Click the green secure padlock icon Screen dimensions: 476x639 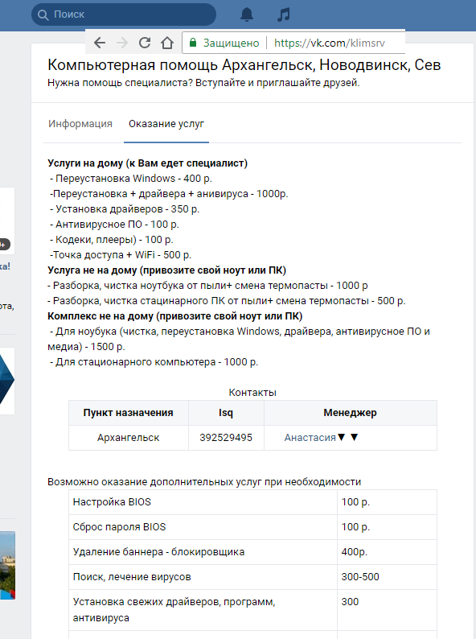(x=193, y=43)
